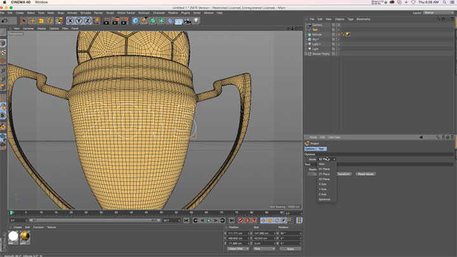Click the Undo arrow icon
The width and height of the screenshot is (457, 257).
4,21
